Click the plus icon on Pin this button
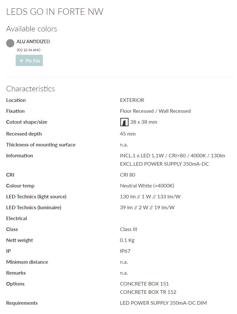 (x=21, y=60)
